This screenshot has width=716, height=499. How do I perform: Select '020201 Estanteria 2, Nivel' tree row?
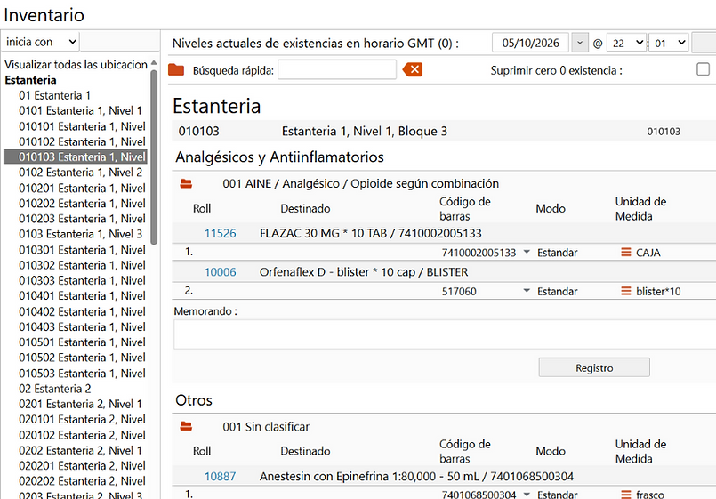point(82,466)
